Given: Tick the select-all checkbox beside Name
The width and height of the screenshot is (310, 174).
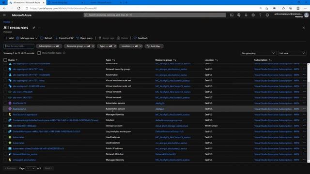Looking at the screenshot, I should pyautogui.click(x=5, y=60).
